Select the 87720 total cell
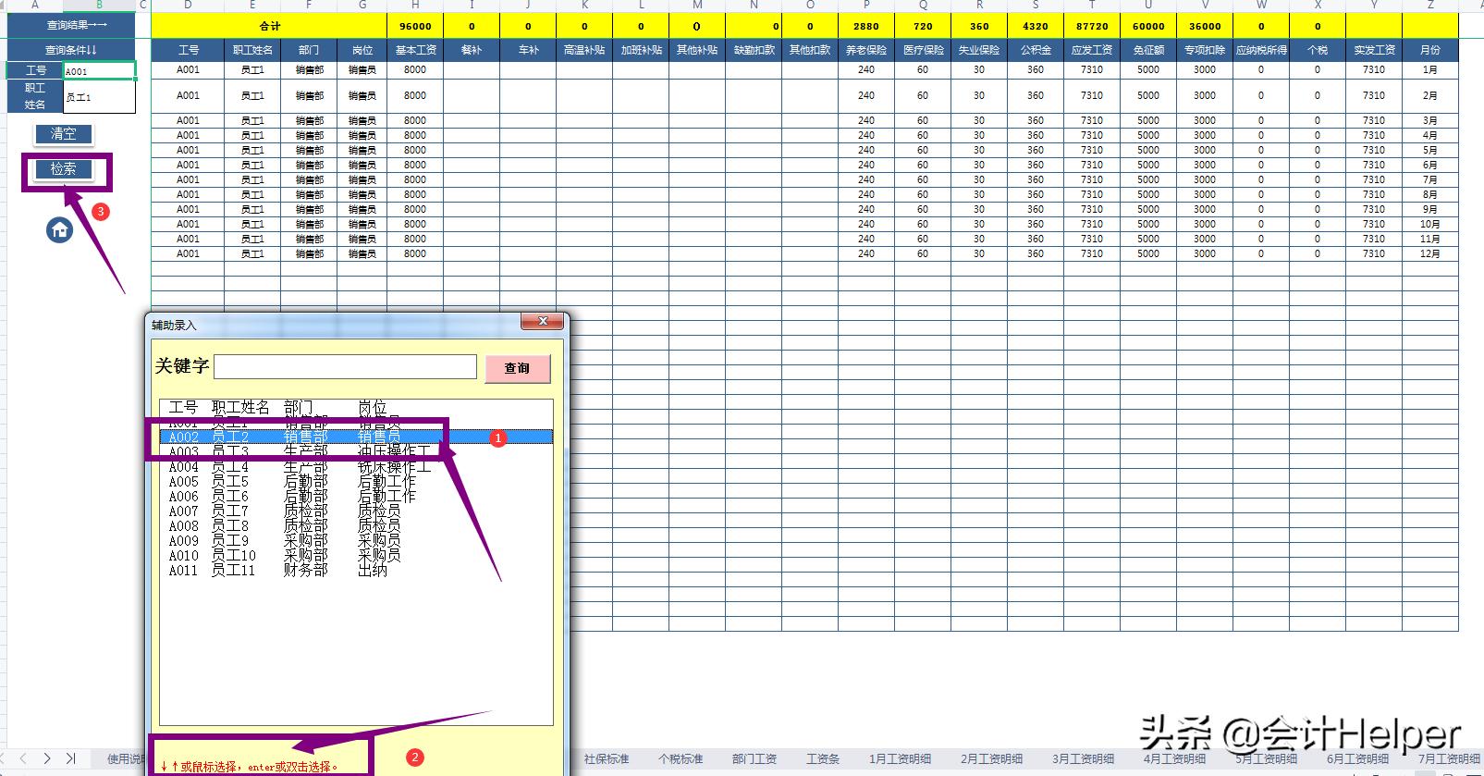The image size is (1484, 776). [1092, 26]
